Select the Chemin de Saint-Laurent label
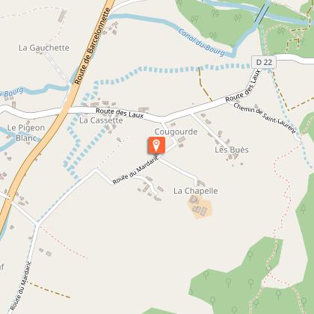314x314 pixels. pyautogui.click(x=265, y=117)
